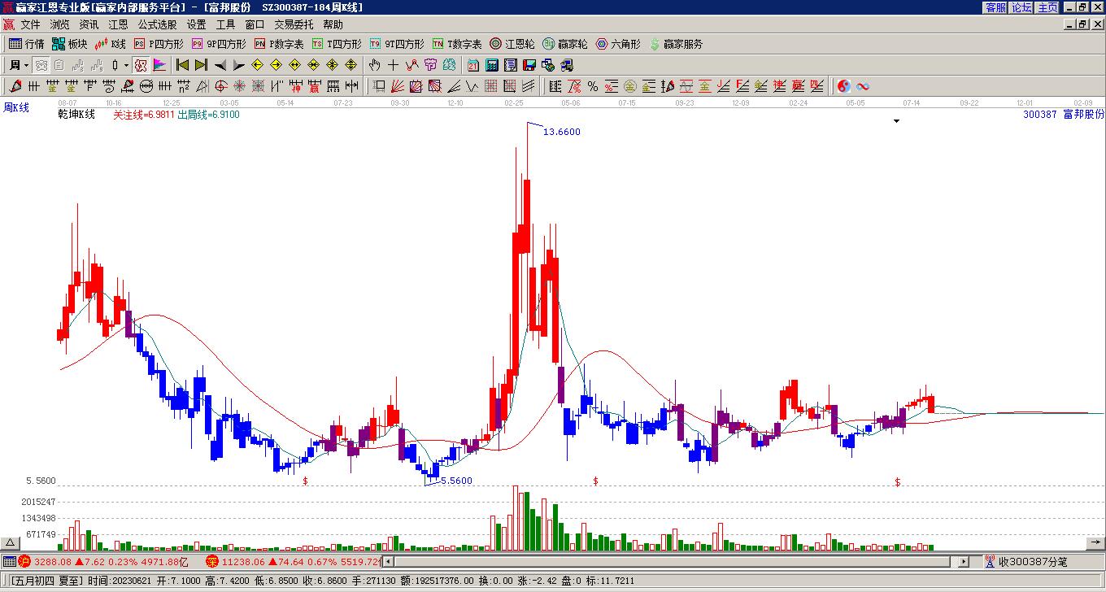Click the round 金 coin icon
The width and height of the screenshot is (1106, 592).
click(630, 85)
